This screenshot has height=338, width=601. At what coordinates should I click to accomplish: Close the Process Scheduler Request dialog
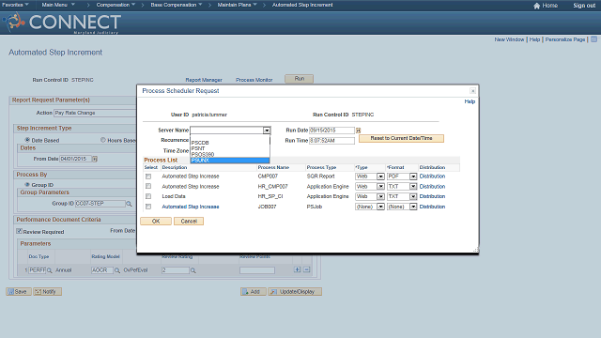pos(473,91)
